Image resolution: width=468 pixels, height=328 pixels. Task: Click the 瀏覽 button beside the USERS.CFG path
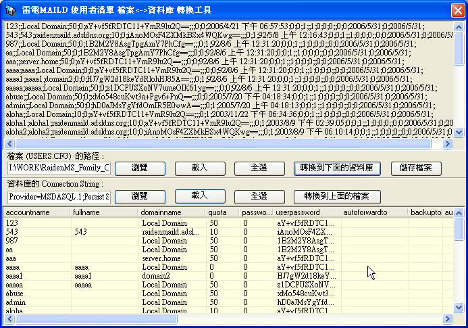(138, 167)
